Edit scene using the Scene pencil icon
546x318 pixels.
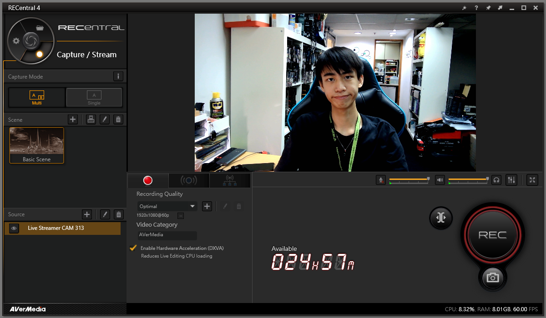tap(105, 119)
